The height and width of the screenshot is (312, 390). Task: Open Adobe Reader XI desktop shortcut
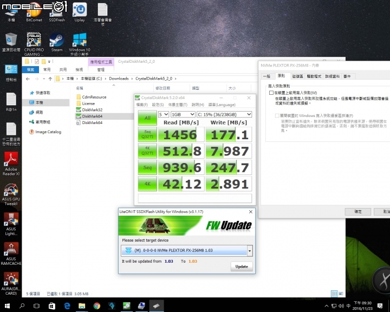(11, 164)
